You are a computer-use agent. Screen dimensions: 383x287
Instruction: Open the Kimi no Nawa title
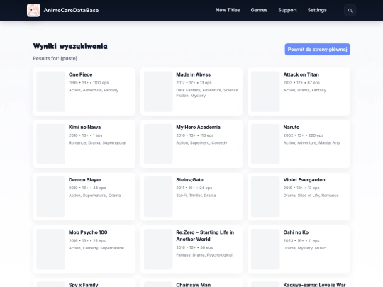click(84, 127)
